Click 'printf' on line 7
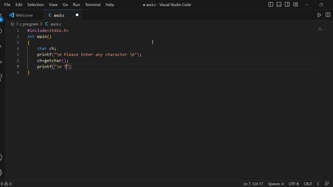The width and height of the screenshot is (333, 187). [x=44, y=66]
